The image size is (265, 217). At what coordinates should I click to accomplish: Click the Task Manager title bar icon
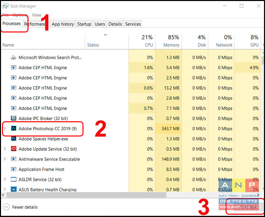(5, 6)
